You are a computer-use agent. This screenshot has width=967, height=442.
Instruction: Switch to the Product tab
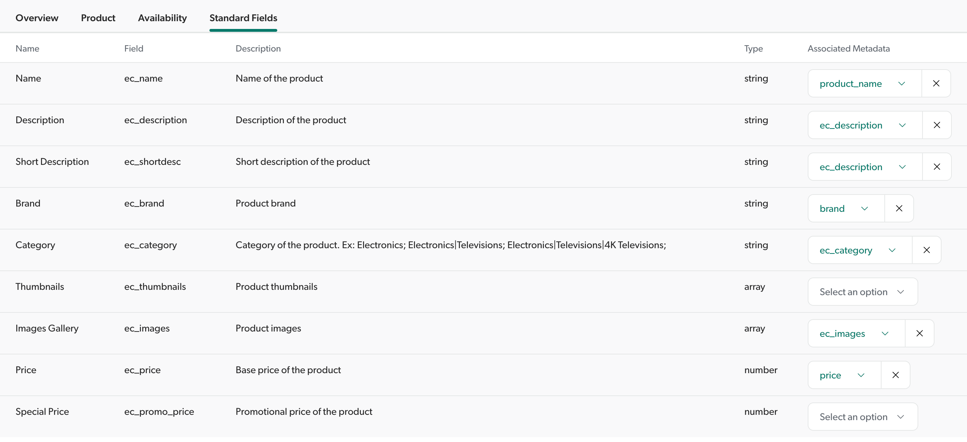coord(98,18)
